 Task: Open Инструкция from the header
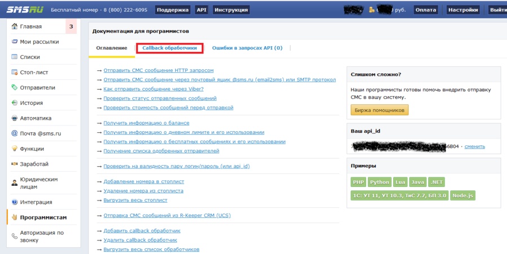click(231, 10)
